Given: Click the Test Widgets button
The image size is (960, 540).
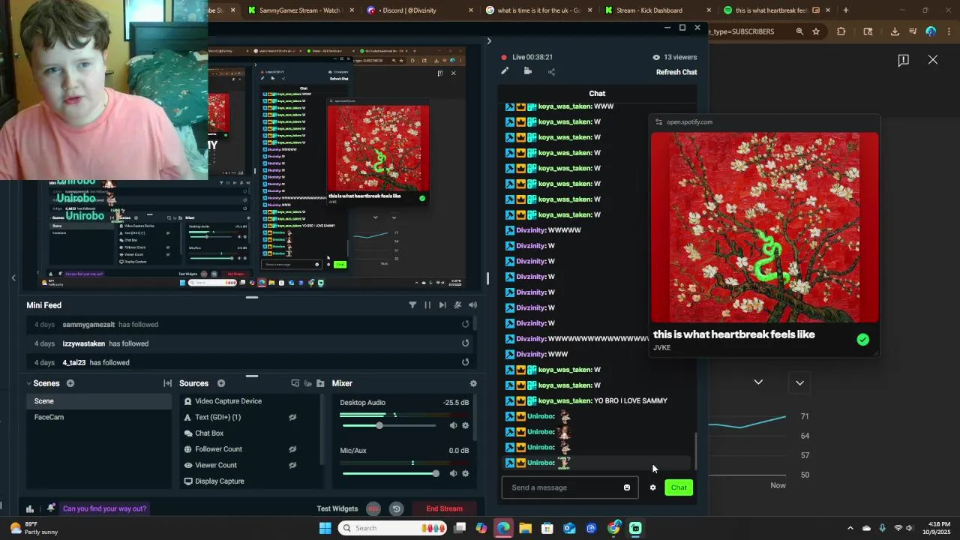Looking at the screenshot, I should [337, 508].
